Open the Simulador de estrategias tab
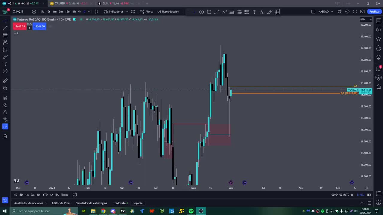 tap(91, 203)
